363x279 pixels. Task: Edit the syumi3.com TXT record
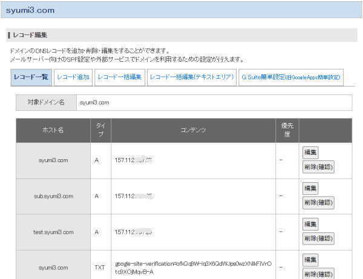[x=310, y=260]
